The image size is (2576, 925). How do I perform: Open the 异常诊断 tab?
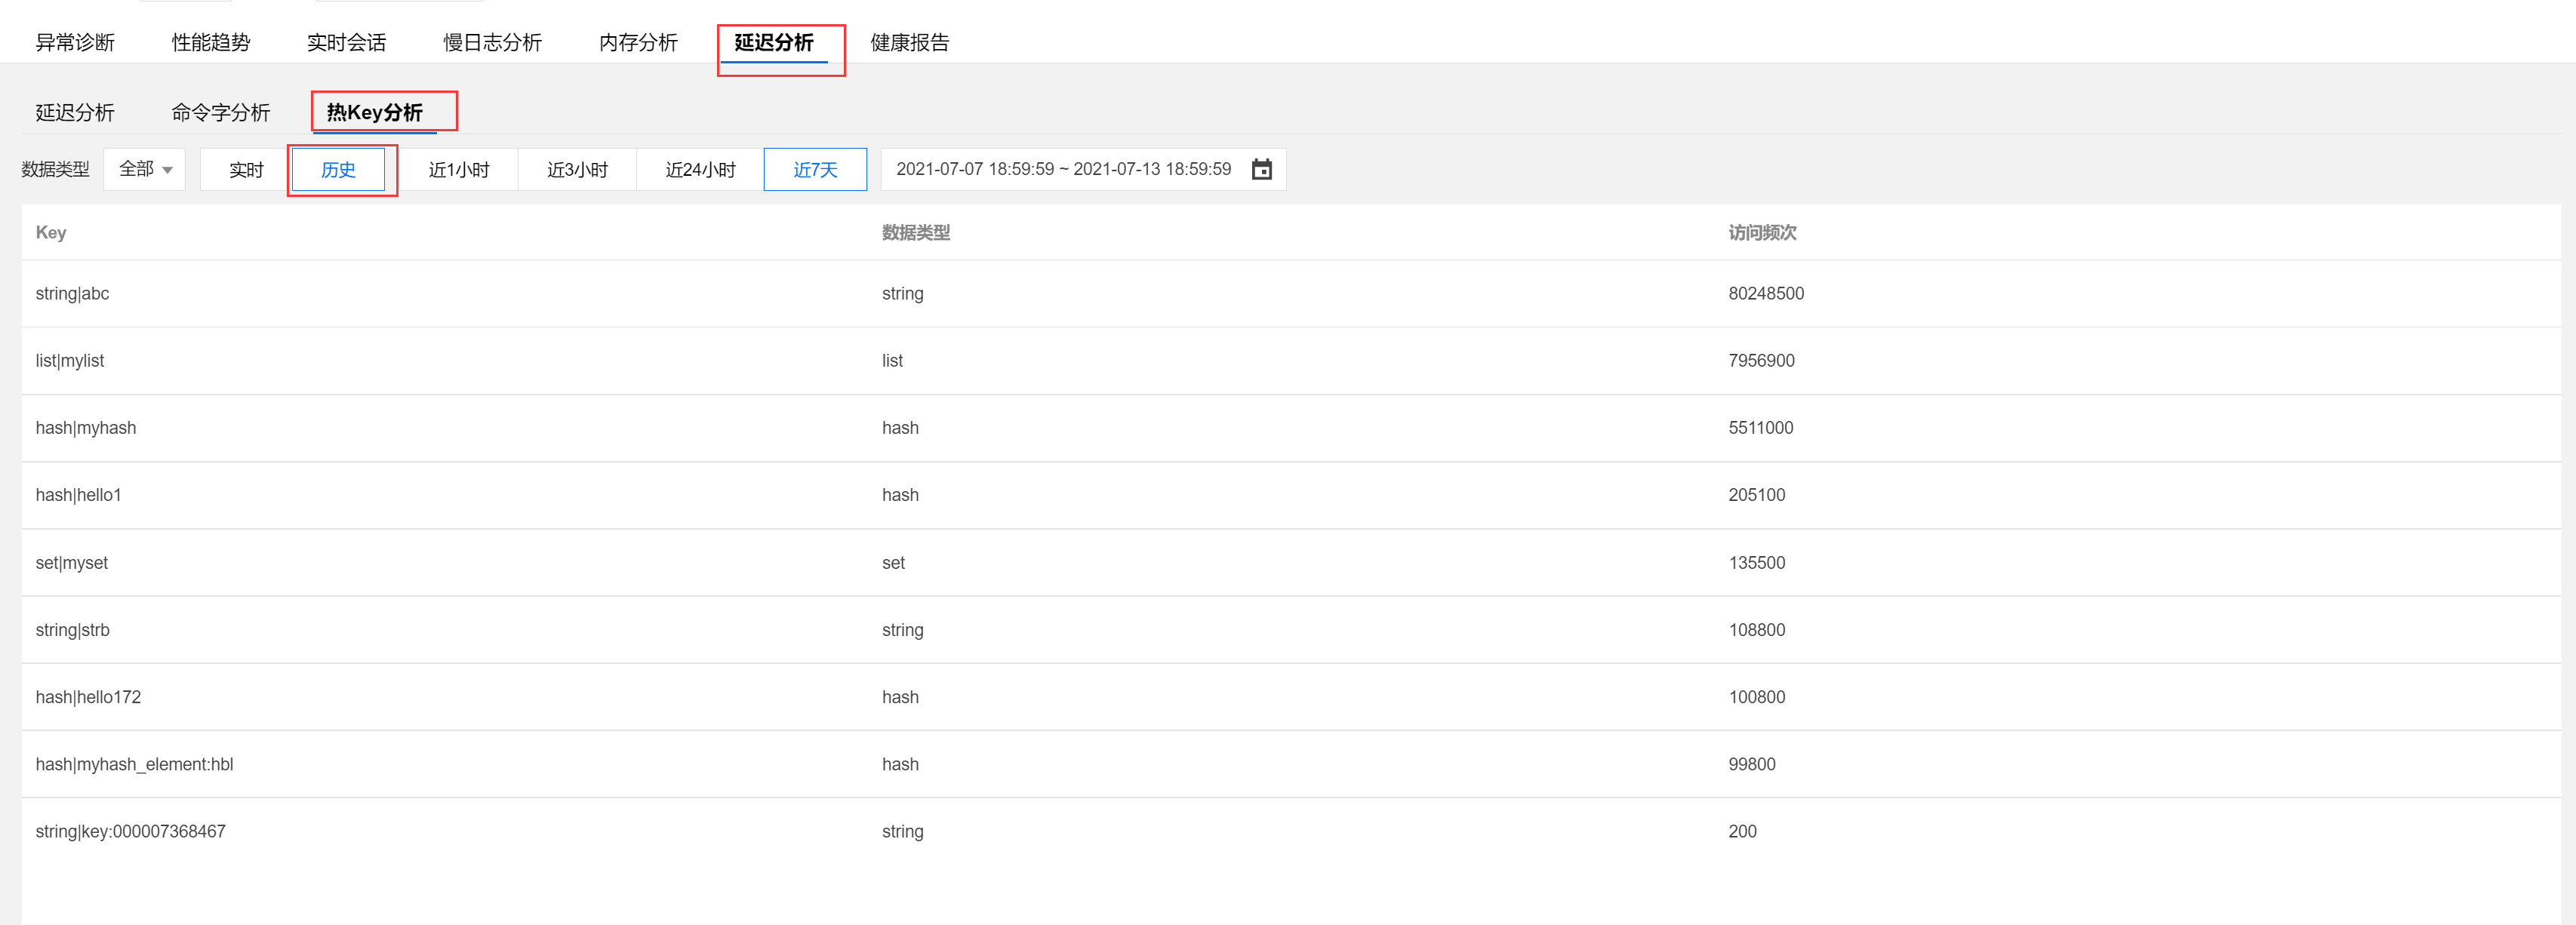click(75, 42)
